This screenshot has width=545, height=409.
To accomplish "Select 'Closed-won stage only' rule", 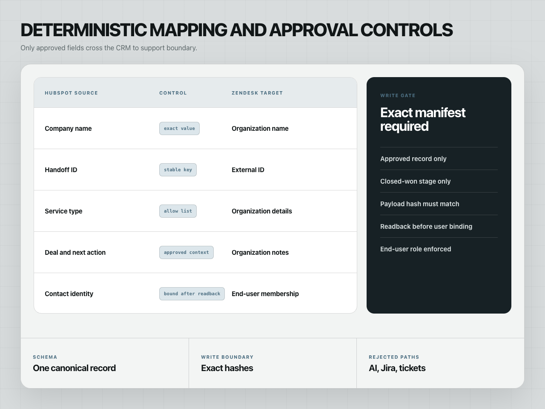I will click(x=416, y=181).
